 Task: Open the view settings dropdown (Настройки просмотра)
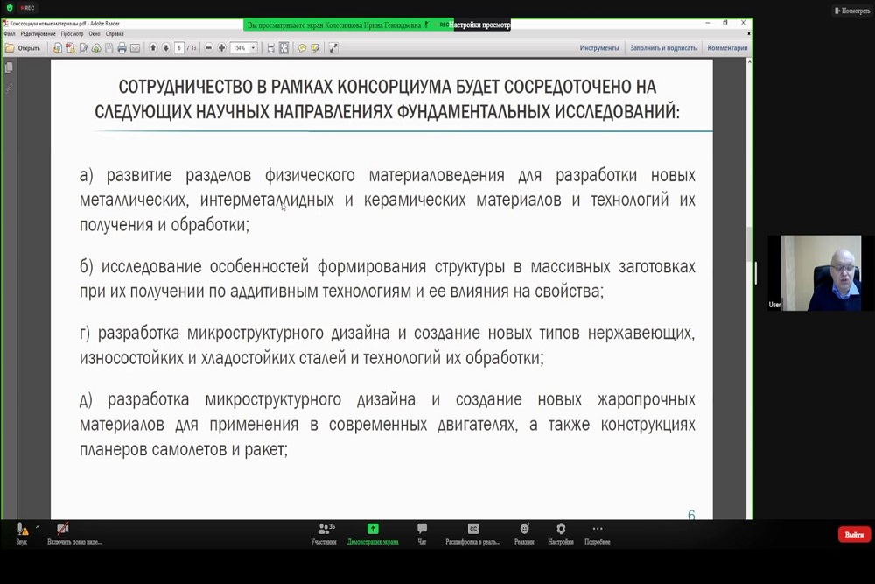(x=479, y=25)
